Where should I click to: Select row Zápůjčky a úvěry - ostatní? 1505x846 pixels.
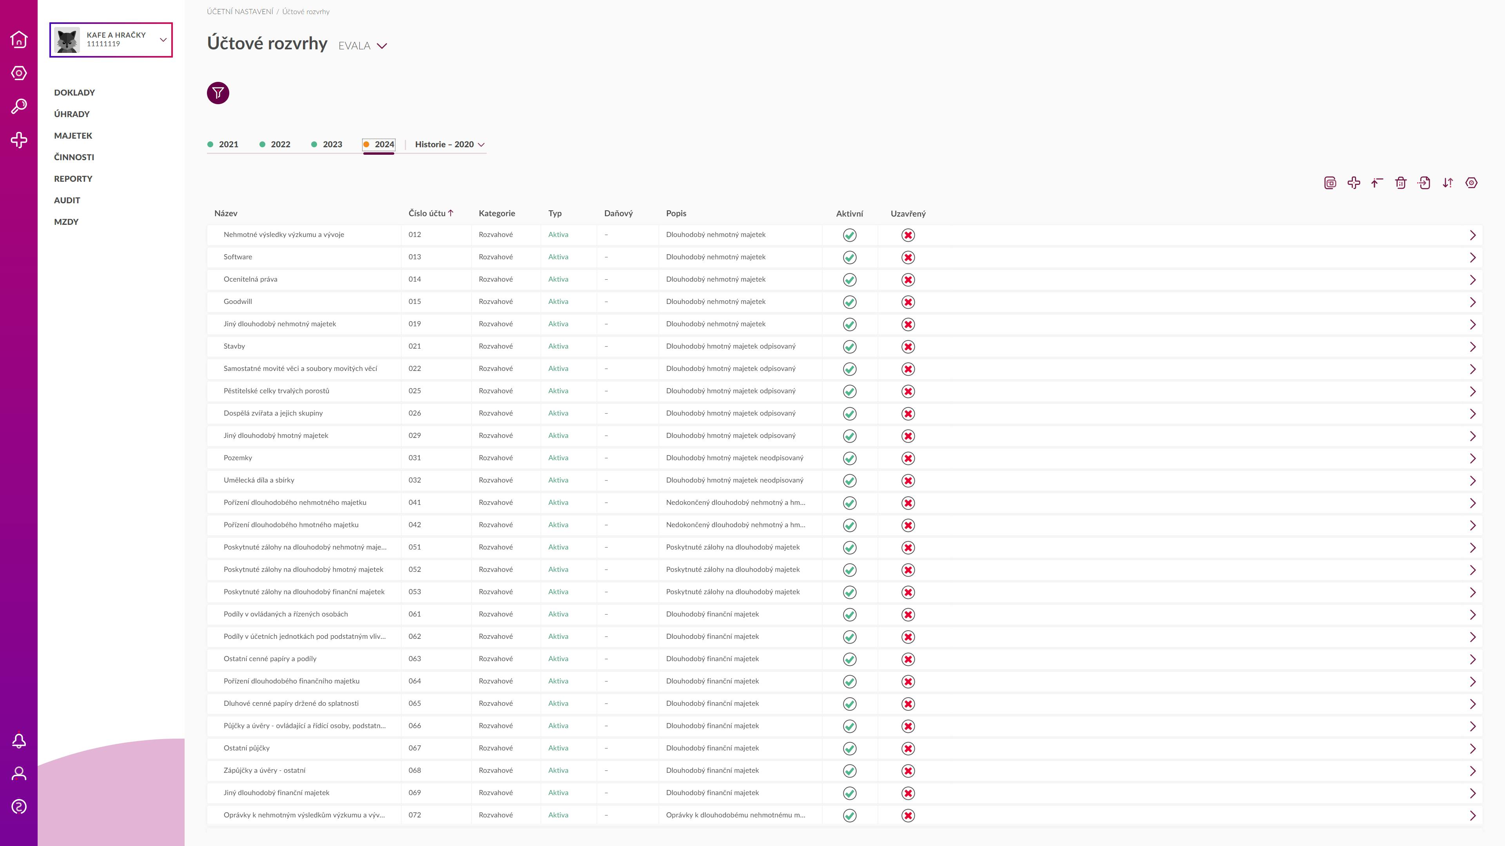click(844, 771)
